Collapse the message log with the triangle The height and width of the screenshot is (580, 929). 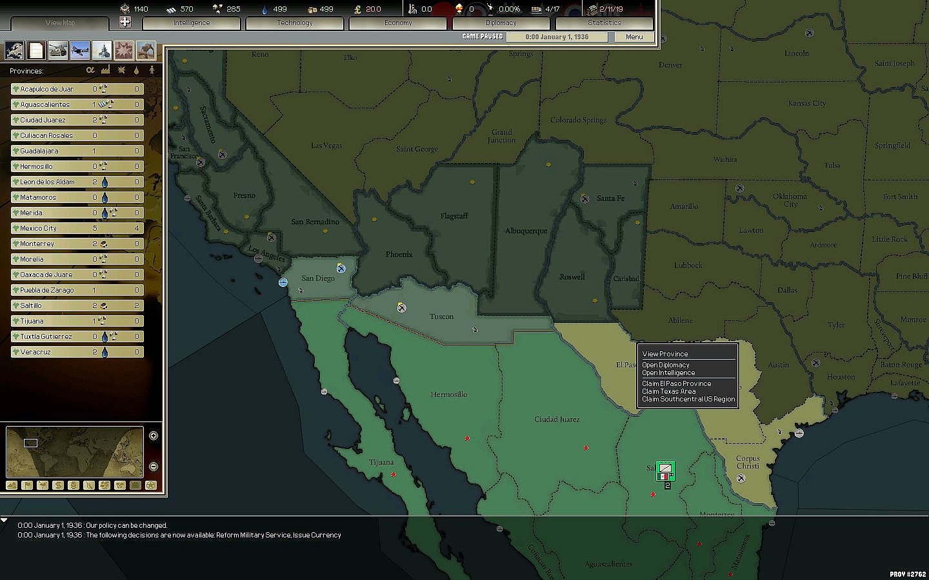coord(5,520)
